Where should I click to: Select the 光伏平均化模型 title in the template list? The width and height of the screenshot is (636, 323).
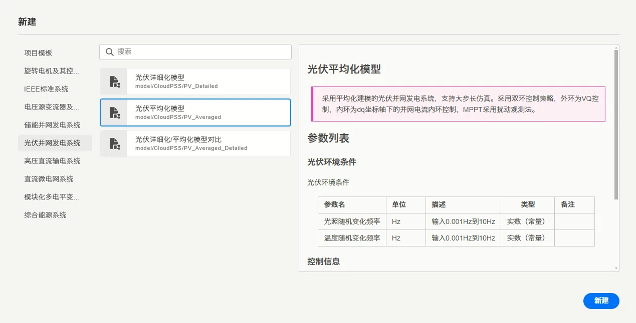160,108
